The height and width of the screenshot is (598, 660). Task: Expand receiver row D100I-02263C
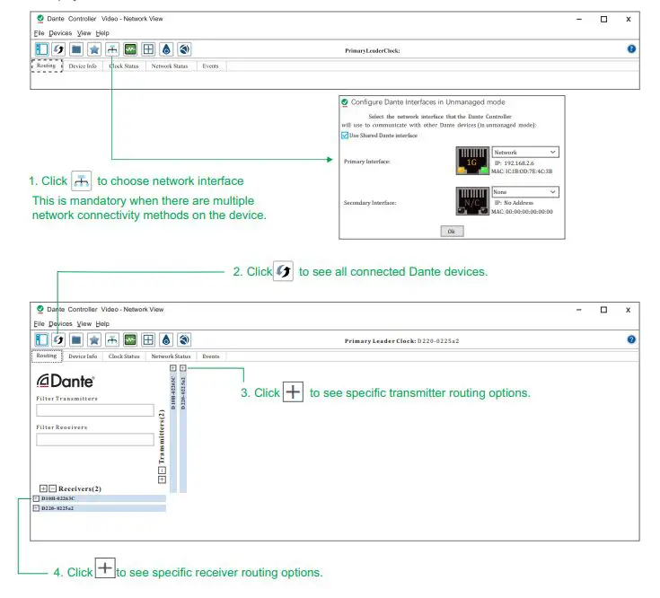36,498
